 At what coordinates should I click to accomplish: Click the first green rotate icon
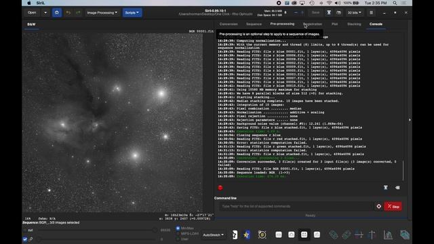tap(333, 235)
